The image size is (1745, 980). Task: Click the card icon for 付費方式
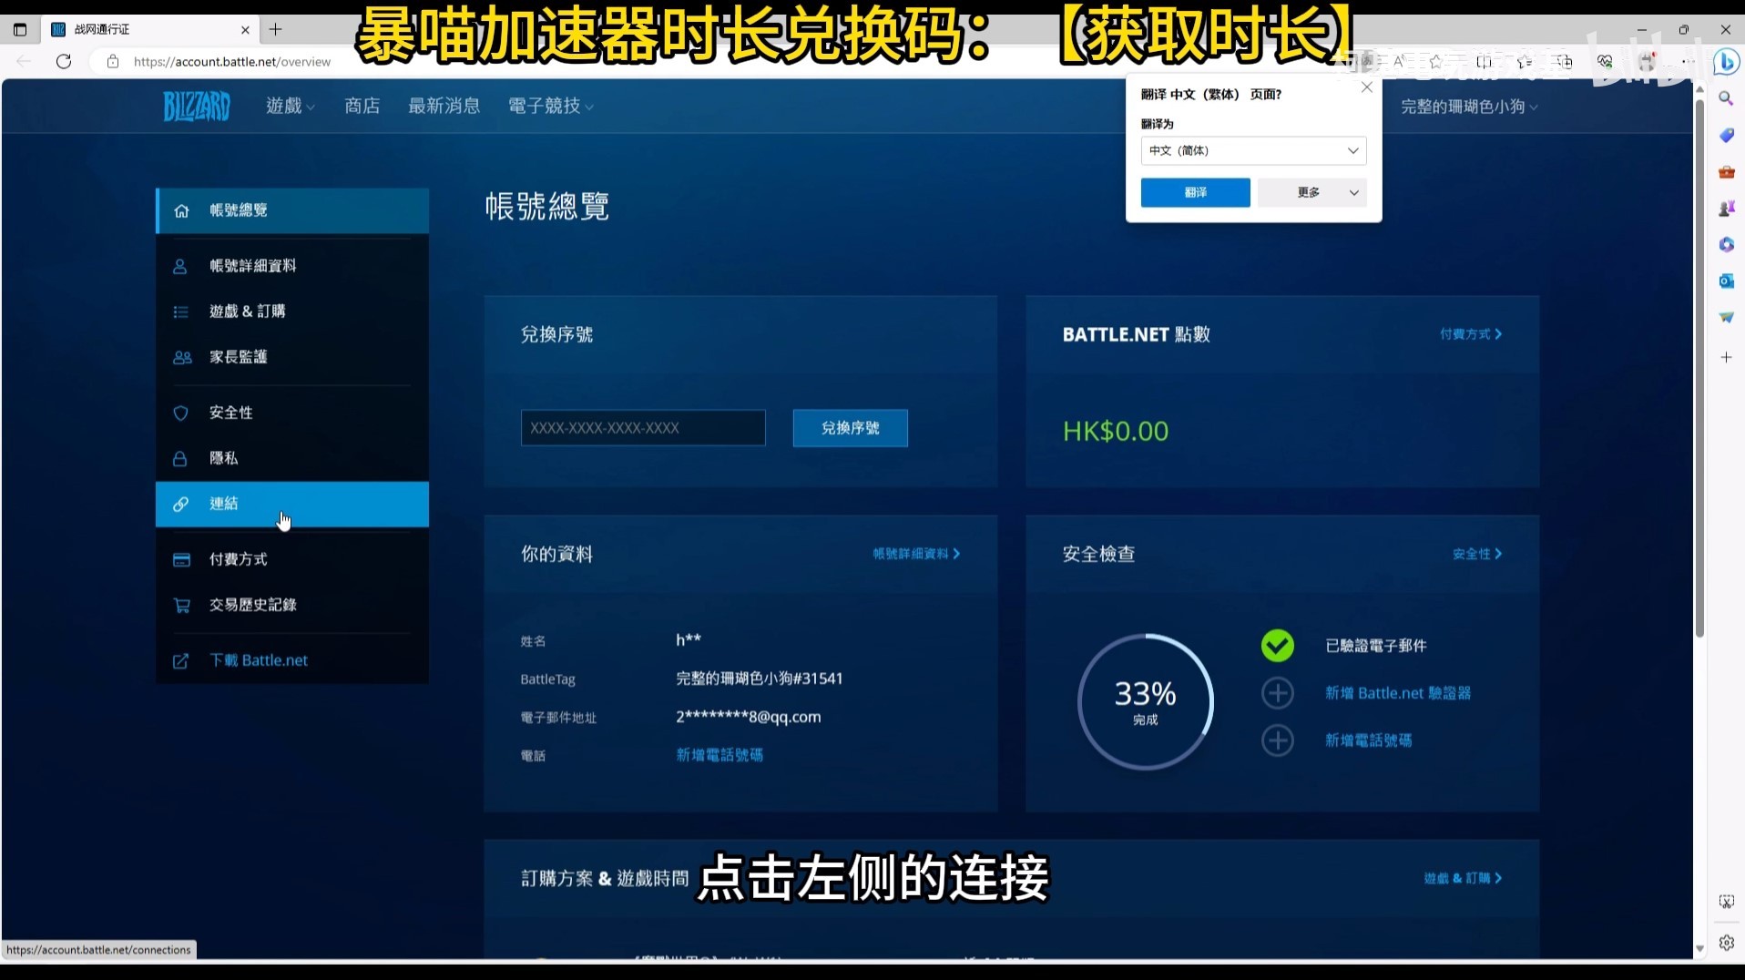point(181,559)
